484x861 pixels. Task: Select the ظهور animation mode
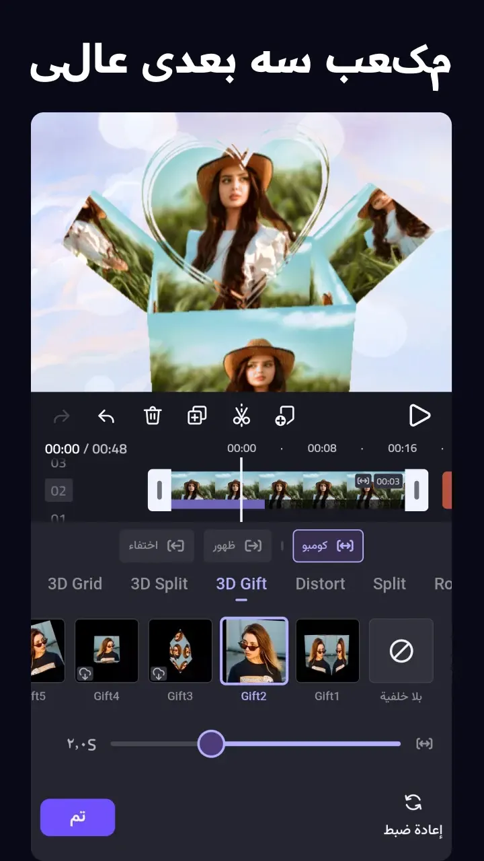[x=237, y=546]
